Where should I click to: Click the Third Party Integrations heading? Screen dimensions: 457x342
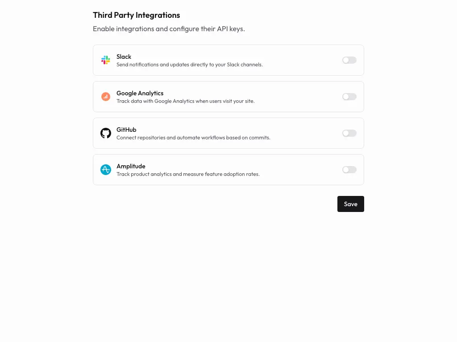pos(136,15)
